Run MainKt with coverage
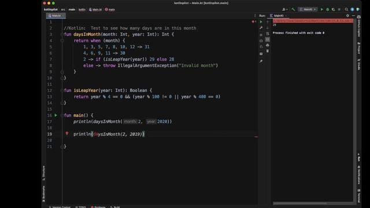The height and width of the screenshot is (208, 370). pyautogui.click(x=333, y=9)
